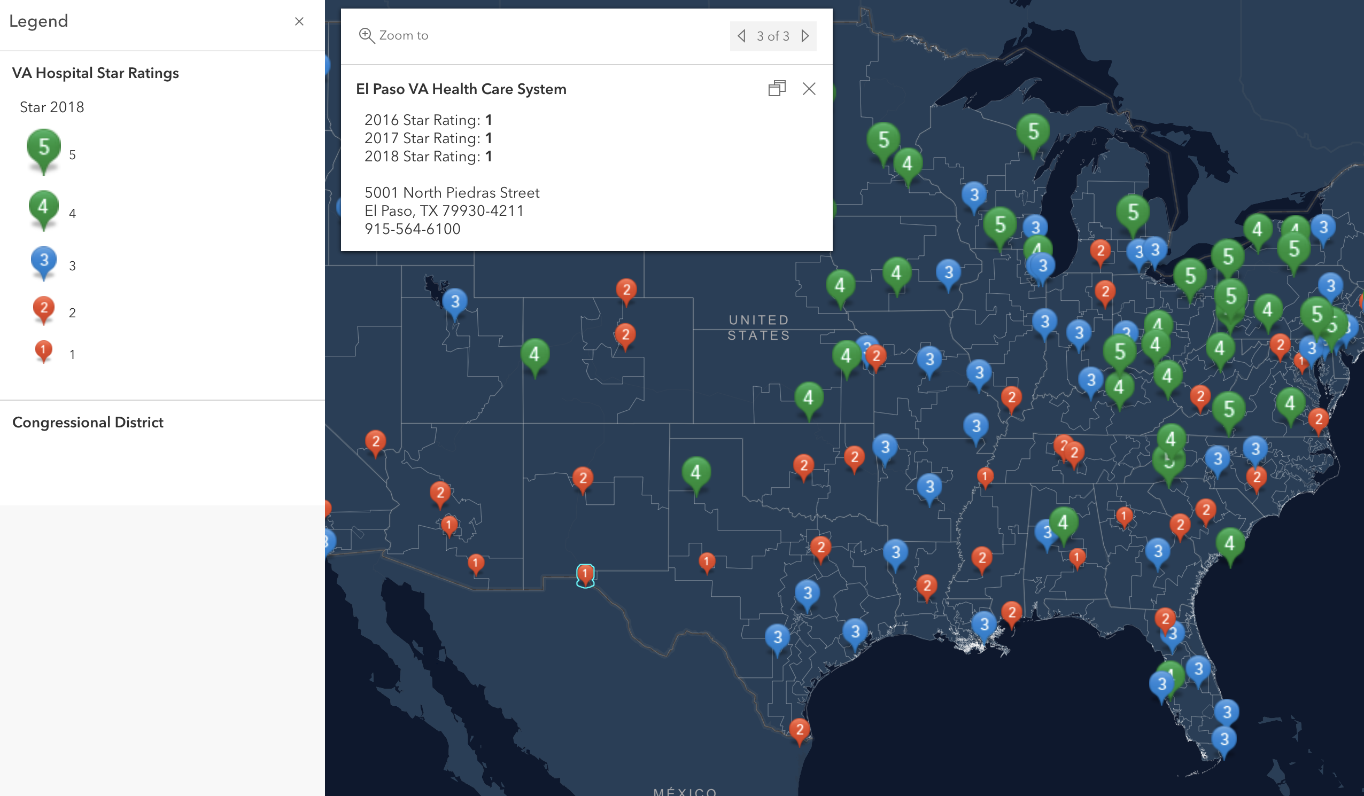Click the red 1-star legend symbol
Image resolution: width=1364 pixels, height=796 pixels.
tap(43, 352)
